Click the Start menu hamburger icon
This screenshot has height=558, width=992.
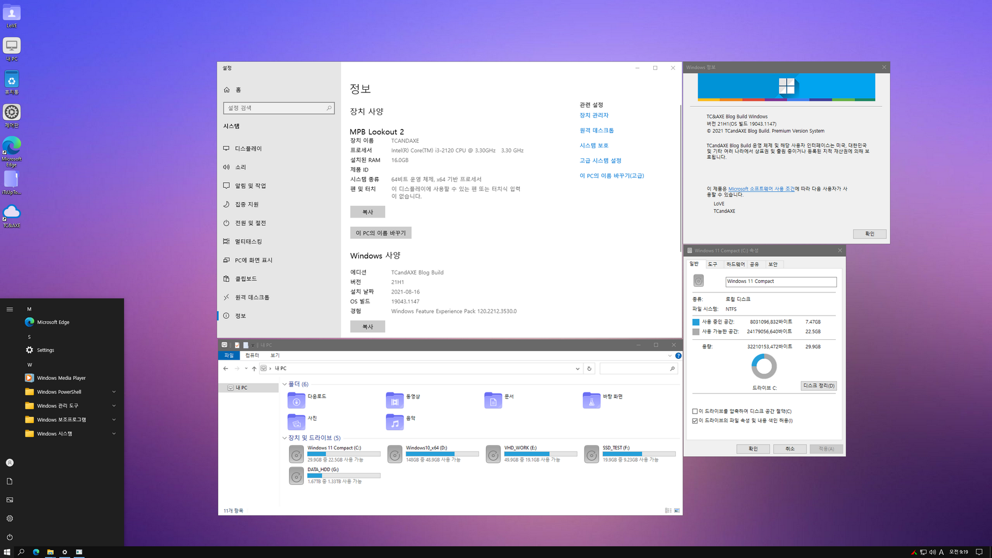(9, 309)
